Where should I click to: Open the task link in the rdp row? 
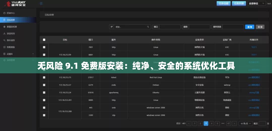click(254, 115)
